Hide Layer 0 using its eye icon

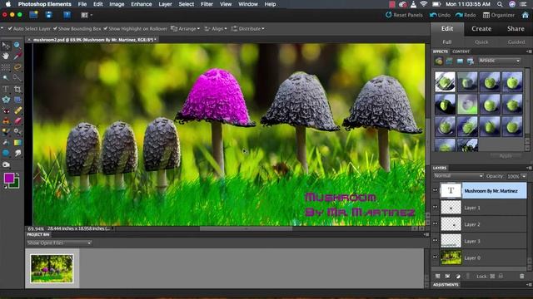tap(435, 257)
